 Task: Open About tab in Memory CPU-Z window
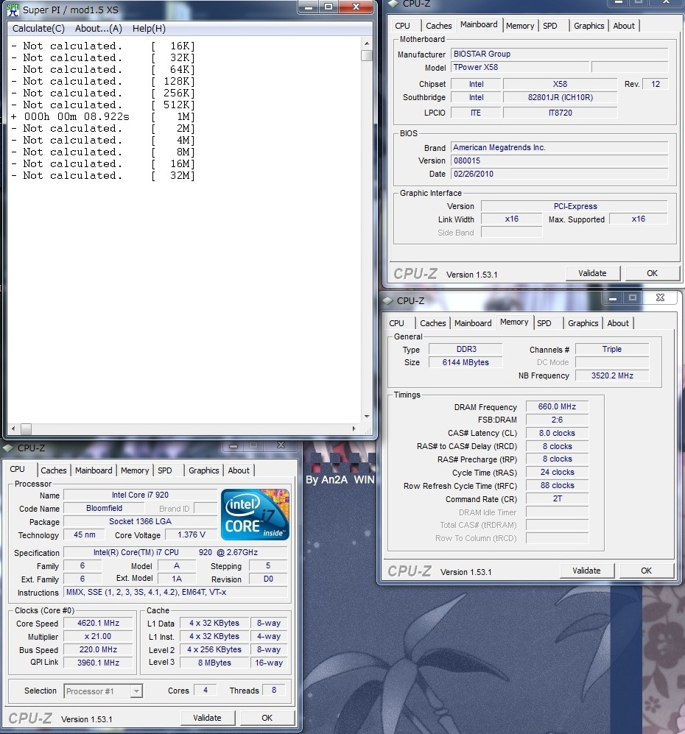(618, 323)
